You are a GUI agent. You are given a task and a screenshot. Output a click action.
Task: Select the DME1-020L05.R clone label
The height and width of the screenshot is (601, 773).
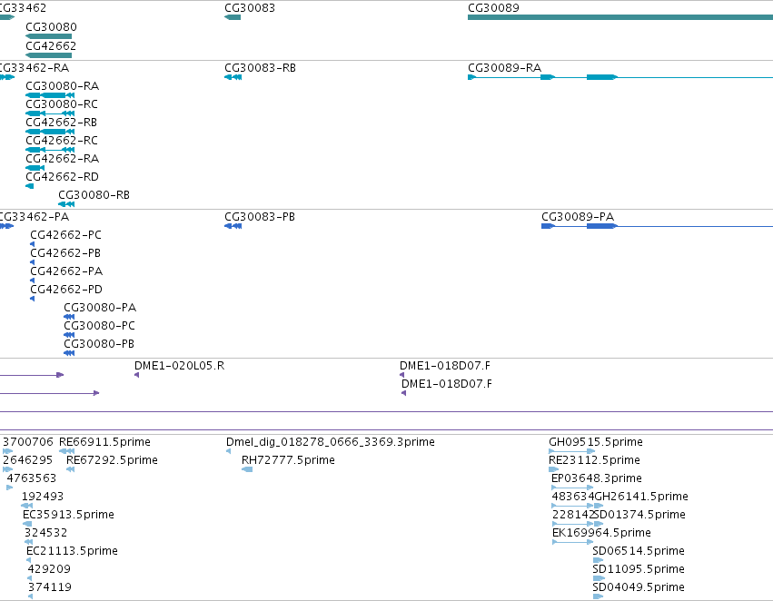click(x=180, y=366)
